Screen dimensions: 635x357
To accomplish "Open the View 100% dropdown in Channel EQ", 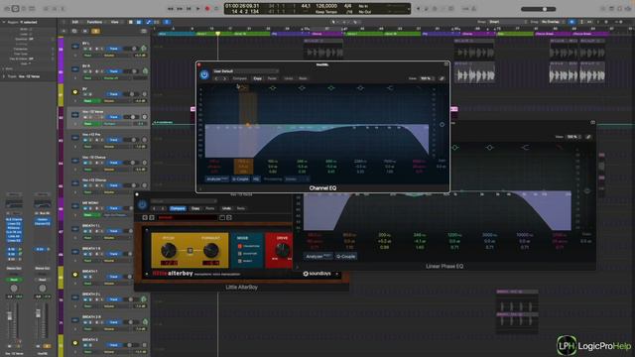I will (428, 78).
